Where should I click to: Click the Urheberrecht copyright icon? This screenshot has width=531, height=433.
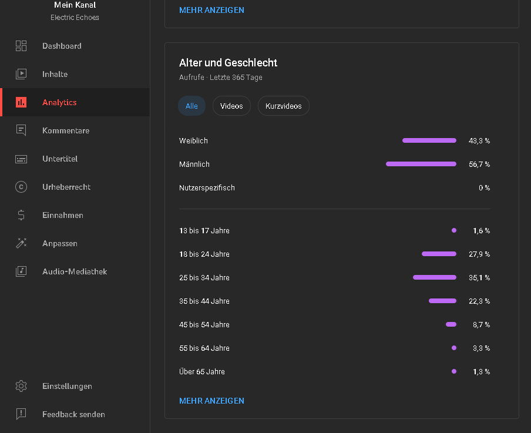point(21,187)
